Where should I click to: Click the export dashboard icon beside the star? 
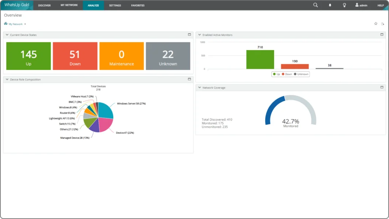coord(383,24)
